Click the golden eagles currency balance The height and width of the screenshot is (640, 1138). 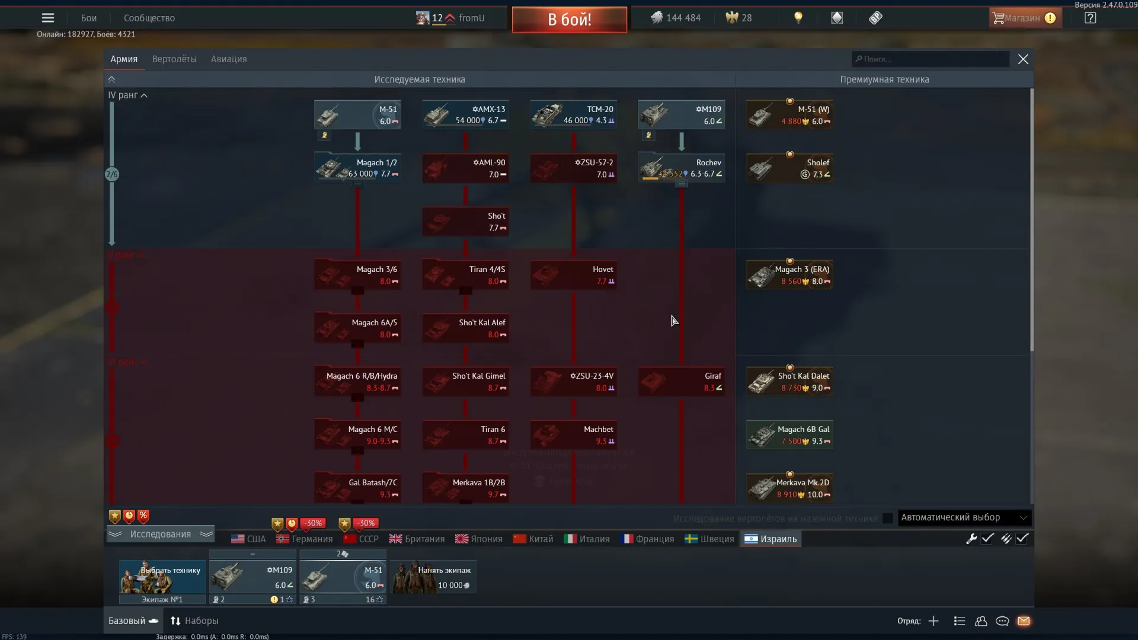tap(739, 18)
